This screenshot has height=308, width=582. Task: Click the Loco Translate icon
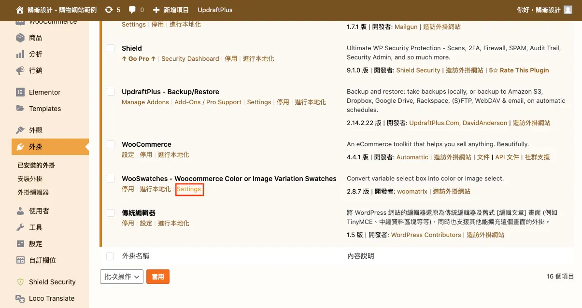pyautogui.click(x=20, y=298)
